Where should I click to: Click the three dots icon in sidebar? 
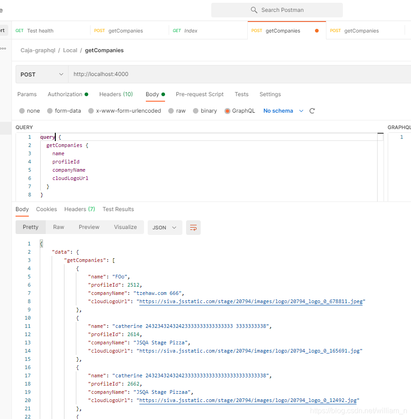3,49
